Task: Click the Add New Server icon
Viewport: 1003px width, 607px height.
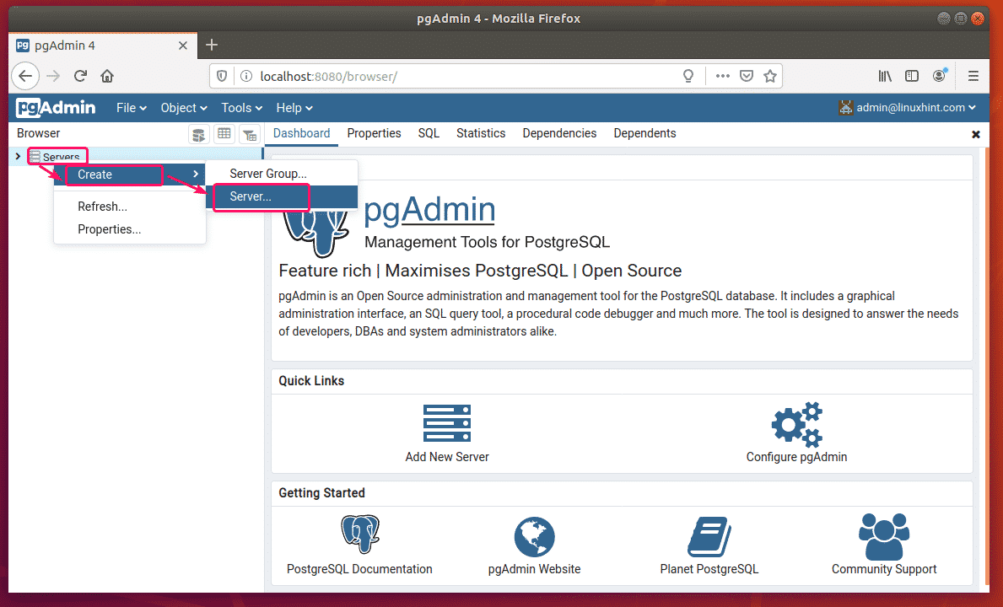Action: [447, 423]
